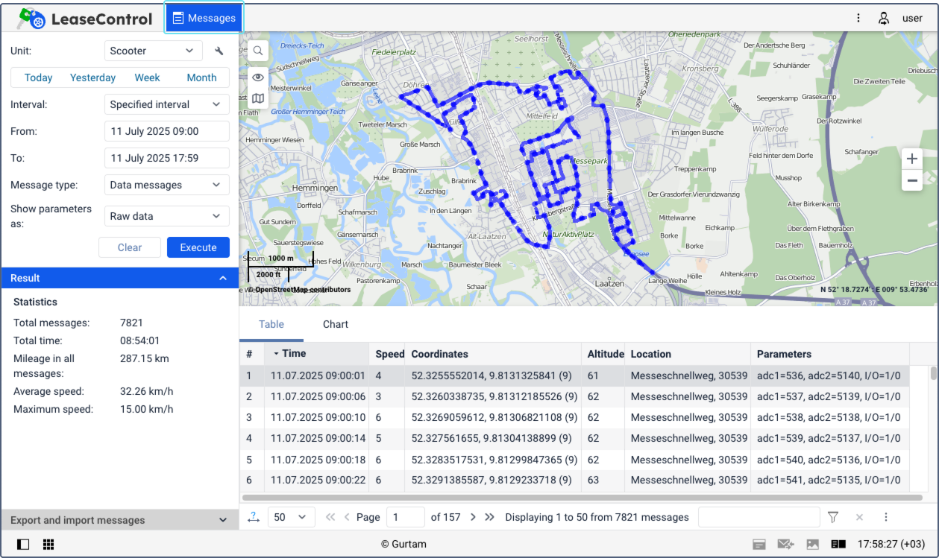Screen dimensions: 939x558
Task: Sort by the Time column header
Action: (x=317, y=354)
